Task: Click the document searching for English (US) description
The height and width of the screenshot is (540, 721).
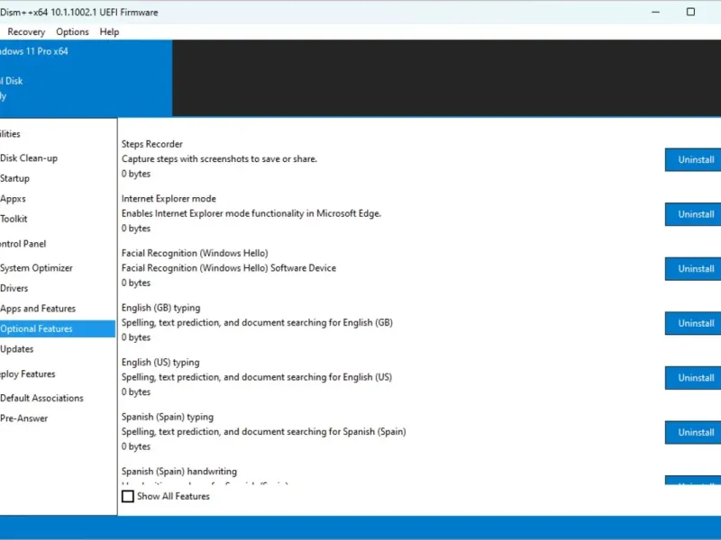Action: pos(257,377)
